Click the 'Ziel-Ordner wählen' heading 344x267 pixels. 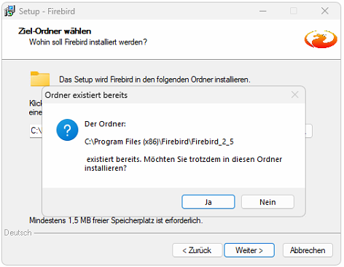[55, 31]
